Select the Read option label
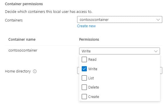The width and height of the screenshot is (166, 104). click(x=92, y=59)
